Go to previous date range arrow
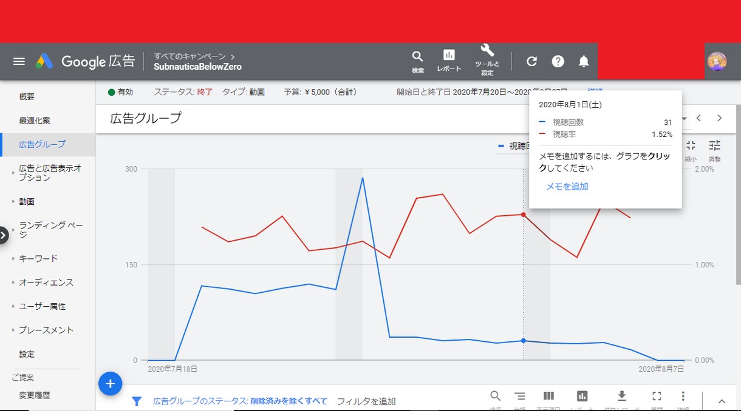This screenshot has height=411, width=741. [698, 118]
